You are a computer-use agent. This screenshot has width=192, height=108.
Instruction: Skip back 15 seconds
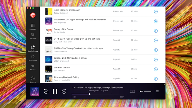coord(46,91)
